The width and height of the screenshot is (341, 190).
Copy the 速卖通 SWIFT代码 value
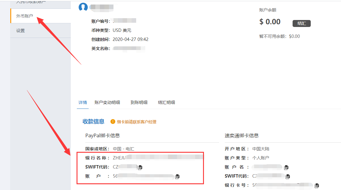(x=288, y=176)
